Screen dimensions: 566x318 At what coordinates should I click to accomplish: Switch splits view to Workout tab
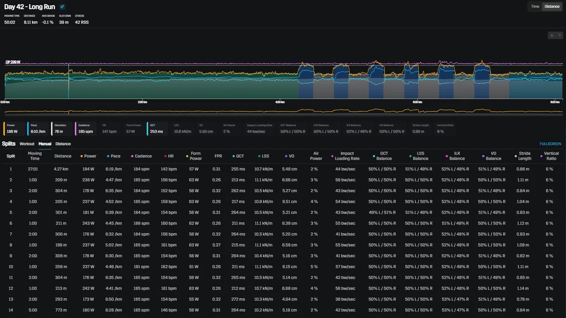point(27,144)
